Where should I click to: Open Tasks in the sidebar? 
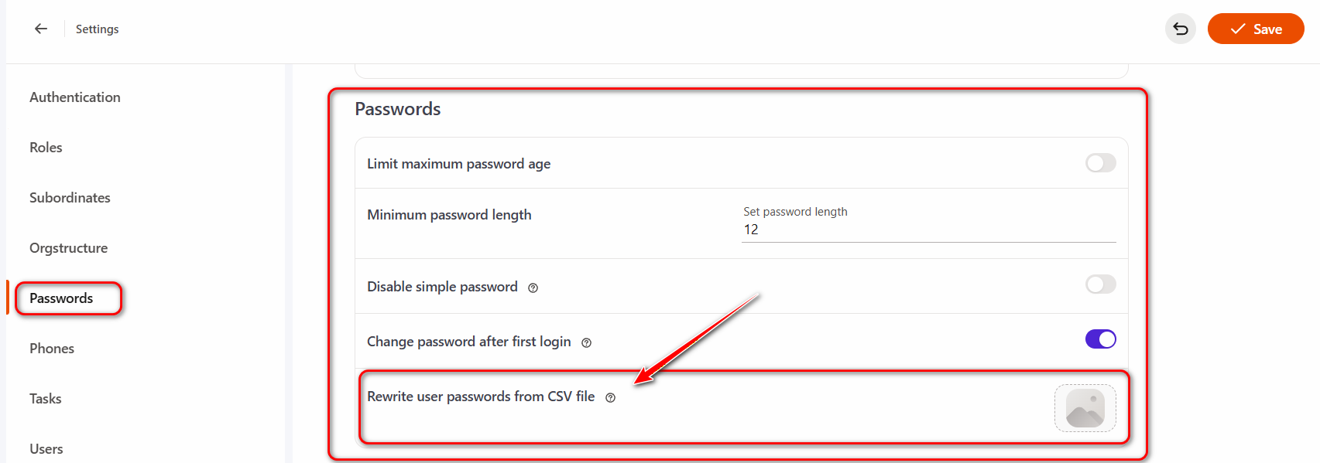pyautogui.click(x=45, y=399)
